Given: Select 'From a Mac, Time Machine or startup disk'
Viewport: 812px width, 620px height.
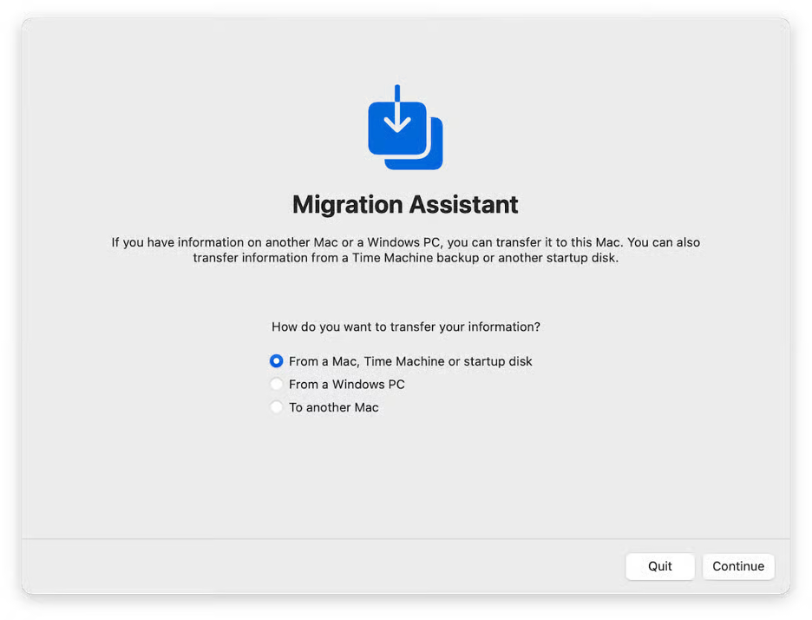Looking at the screenshot, I should [x=276, y=360].
